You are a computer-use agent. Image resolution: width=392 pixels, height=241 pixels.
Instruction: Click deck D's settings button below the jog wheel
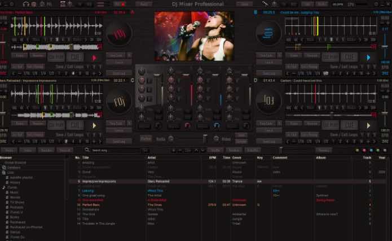pos(269,142)
